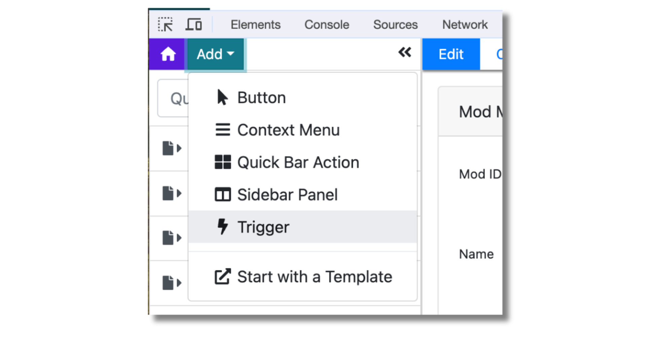Viewport: 646px width, 343px height.
Task: Switch to the Console tab
Action: (x=326, y=24)
